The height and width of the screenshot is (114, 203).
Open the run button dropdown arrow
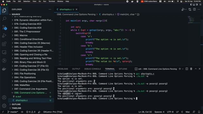[x=186, y=9]
